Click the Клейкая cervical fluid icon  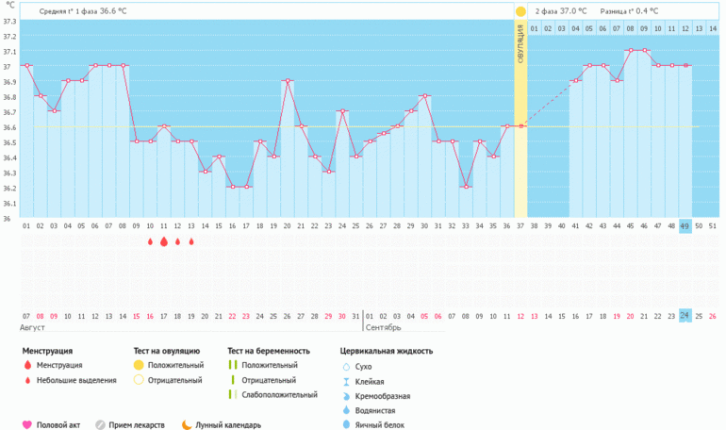pyautogui.click(x=346, y=381)
